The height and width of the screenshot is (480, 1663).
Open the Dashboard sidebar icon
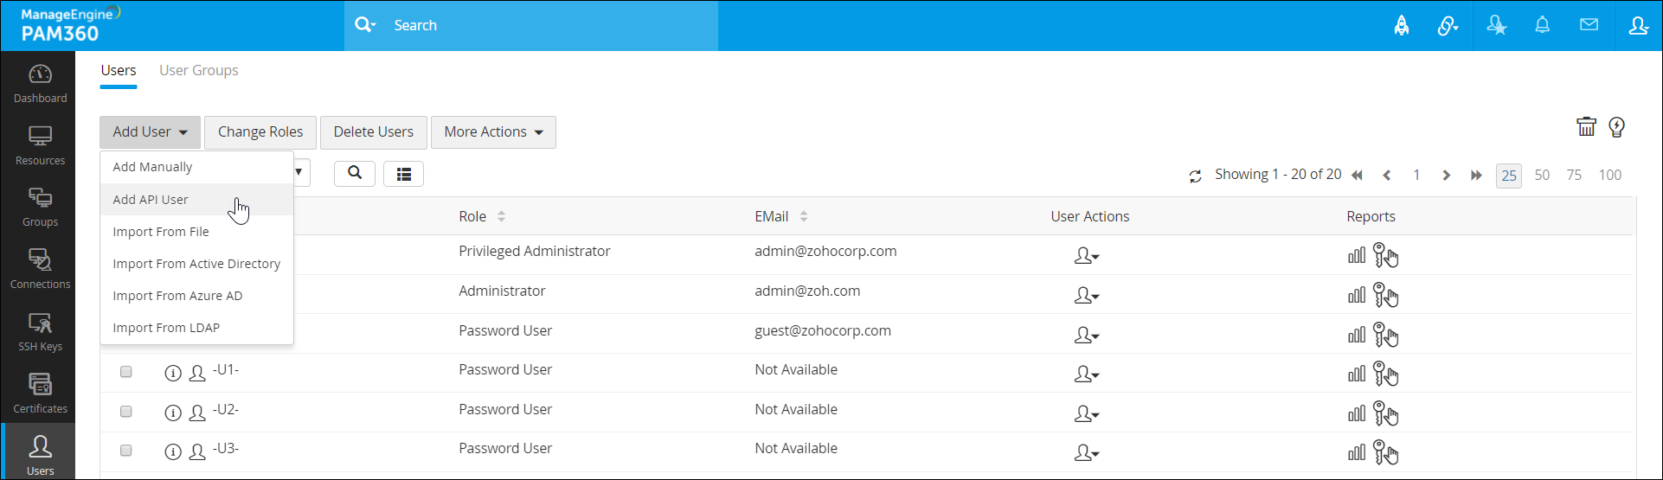coord(40,83)
